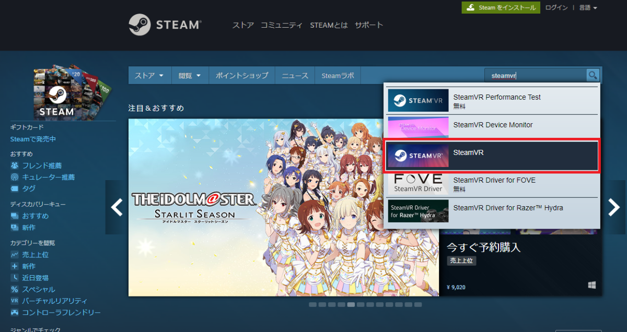Click the コントローラフレンドリー link text
The image size is (627, 332).
pos(61,312)
